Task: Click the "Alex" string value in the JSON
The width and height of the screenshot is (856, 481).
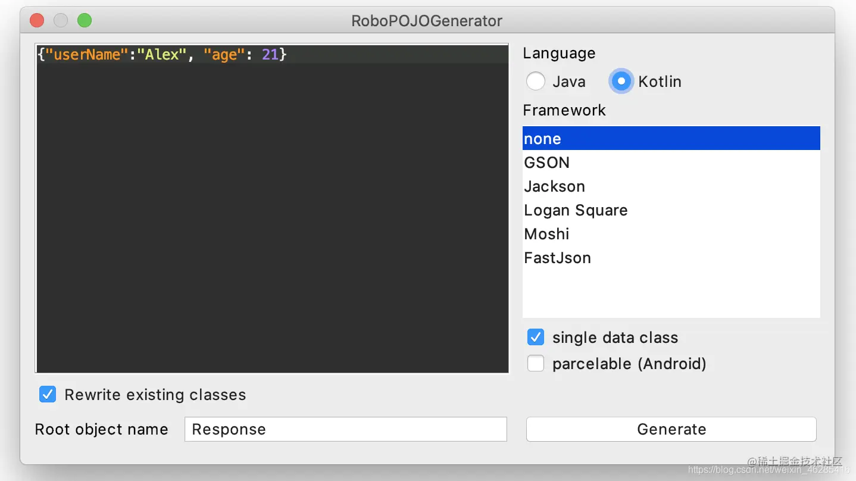Action: (163, 55)
